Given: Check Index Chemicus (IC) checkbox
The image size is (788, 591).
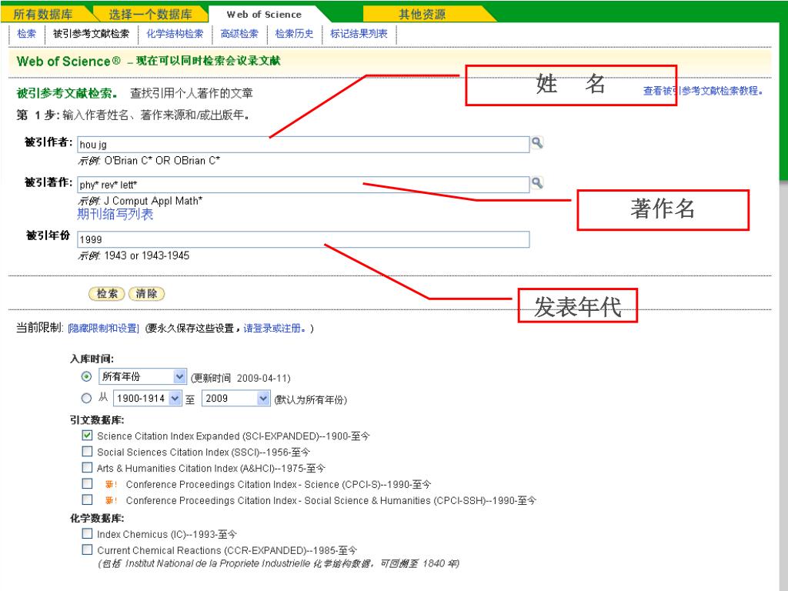Looking at the screenshot, I should pyautogui.click(x=88, y=533).
